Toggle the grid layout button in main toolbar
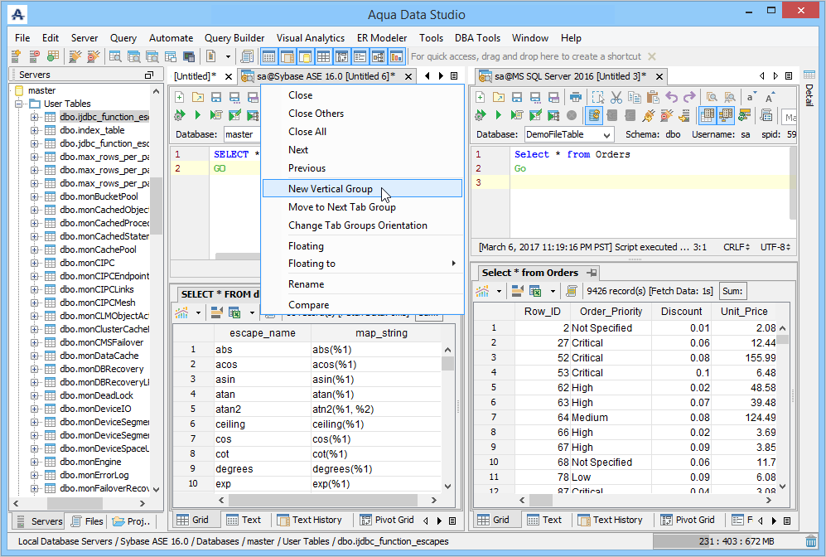This screenshot has height=557, width=826. 323,56
